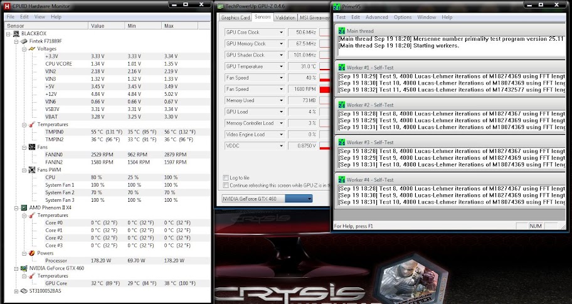Switch to the Validation tab in GPU-Z

285,18
